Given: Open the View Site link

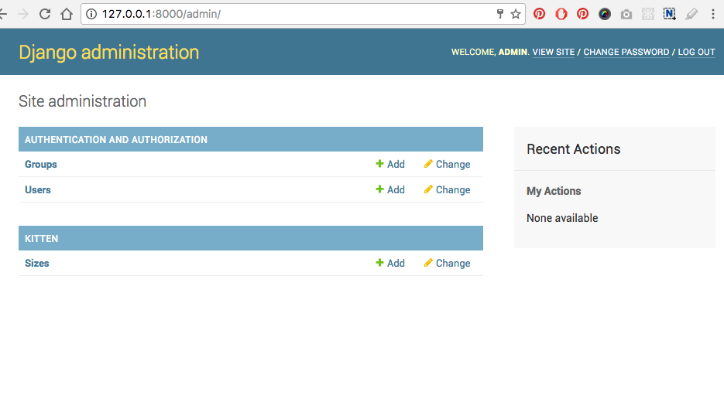Looking at the screenshot, I should [553, 52].
